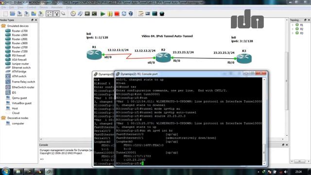Toggle Show interface labels toolbar button
This screenshot has height=175, width=311.
(x=49, y=14)
